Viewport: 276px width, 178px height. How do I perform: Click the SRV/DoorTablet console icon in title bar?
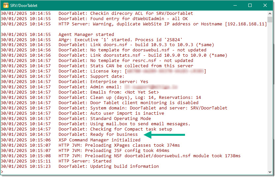pos(6,5)
